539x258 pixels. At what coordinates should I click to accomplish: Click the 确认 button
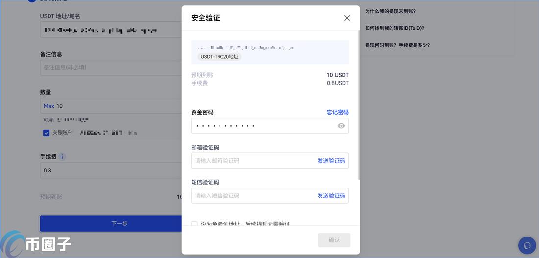click(334, 240)
